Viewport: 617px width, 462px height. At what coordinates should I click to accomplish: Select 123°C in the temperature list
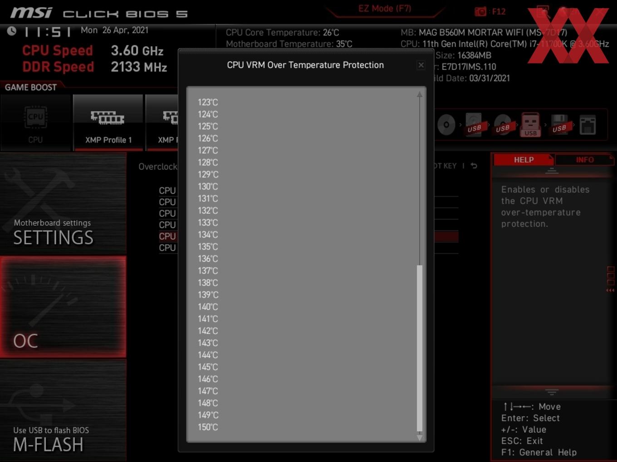[x=208, y=102]
